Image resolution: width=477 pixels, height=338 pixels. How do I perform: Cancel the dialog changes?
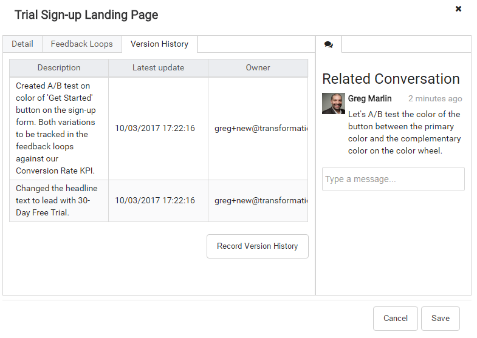pyautogui.click(x=395, y=319)
